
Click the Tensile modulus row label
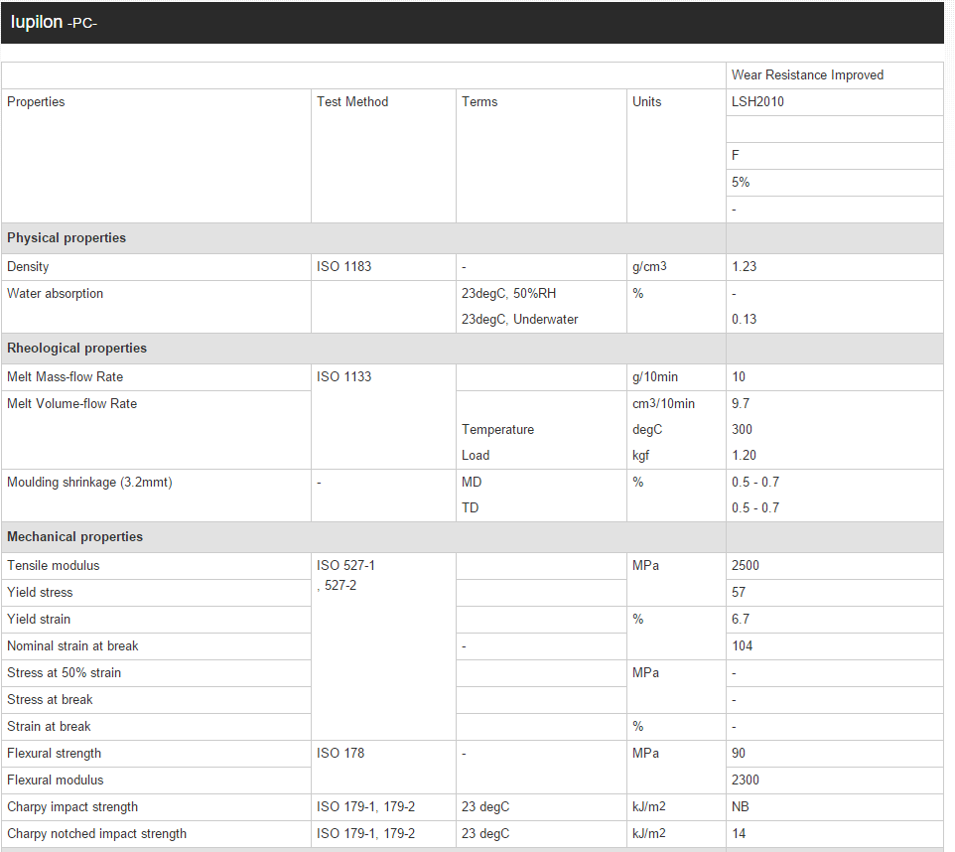tap(53, 566)
